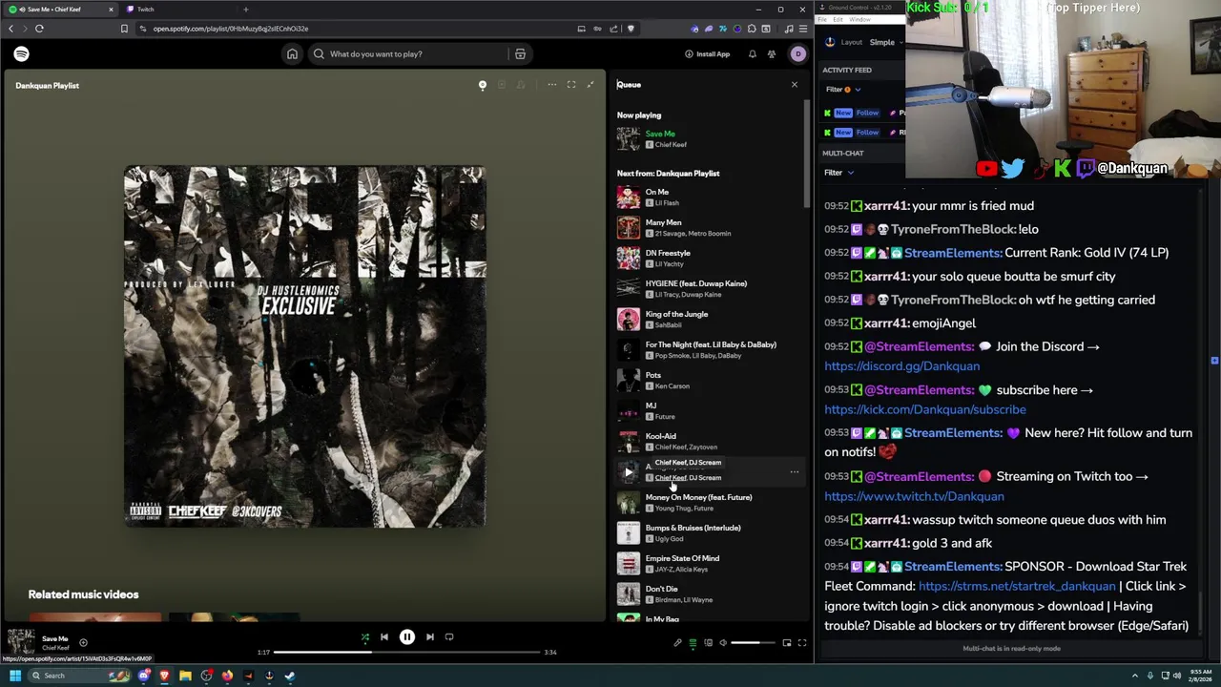The height and width of the screenshot is (687, 1221).
Task: Collapse the now playing view with diagonal arrows
Action: point(590,85)
